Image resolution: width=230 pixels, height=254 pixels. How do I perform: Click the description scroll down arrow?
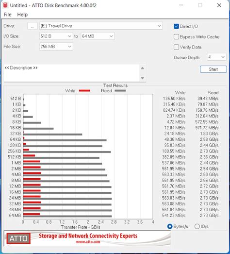click(x=143, y=78)
